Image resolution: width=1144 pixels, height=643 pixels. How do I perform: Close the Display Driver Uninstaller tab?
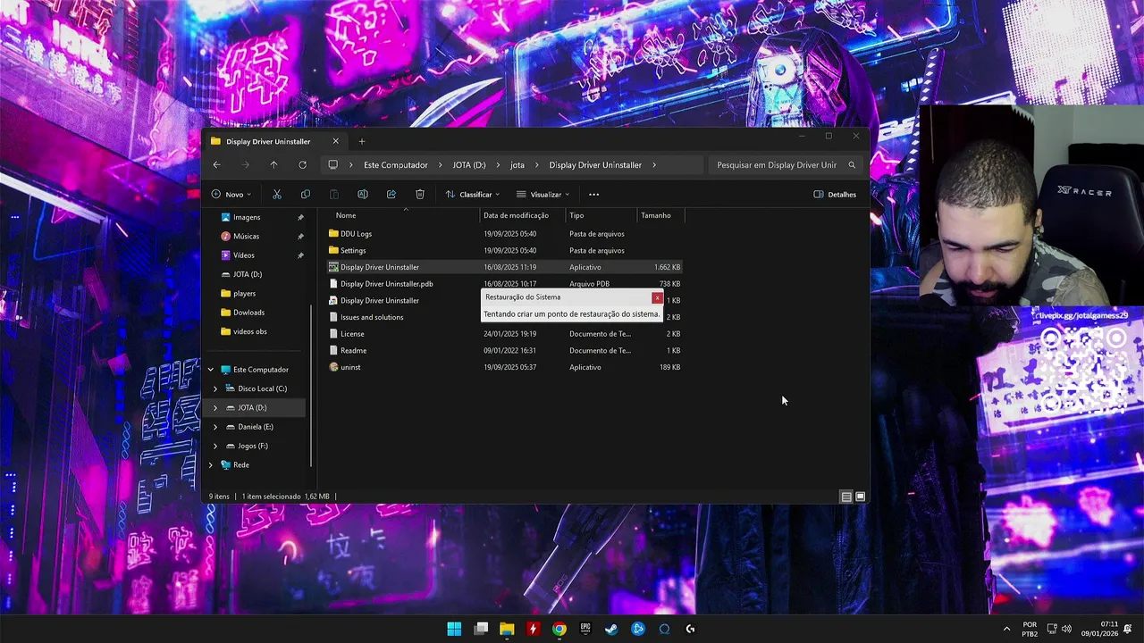336,141
